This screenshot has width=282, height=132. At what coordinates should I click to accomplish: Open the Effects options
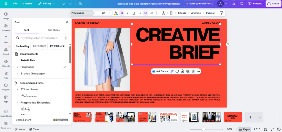[x=182, y=13]
